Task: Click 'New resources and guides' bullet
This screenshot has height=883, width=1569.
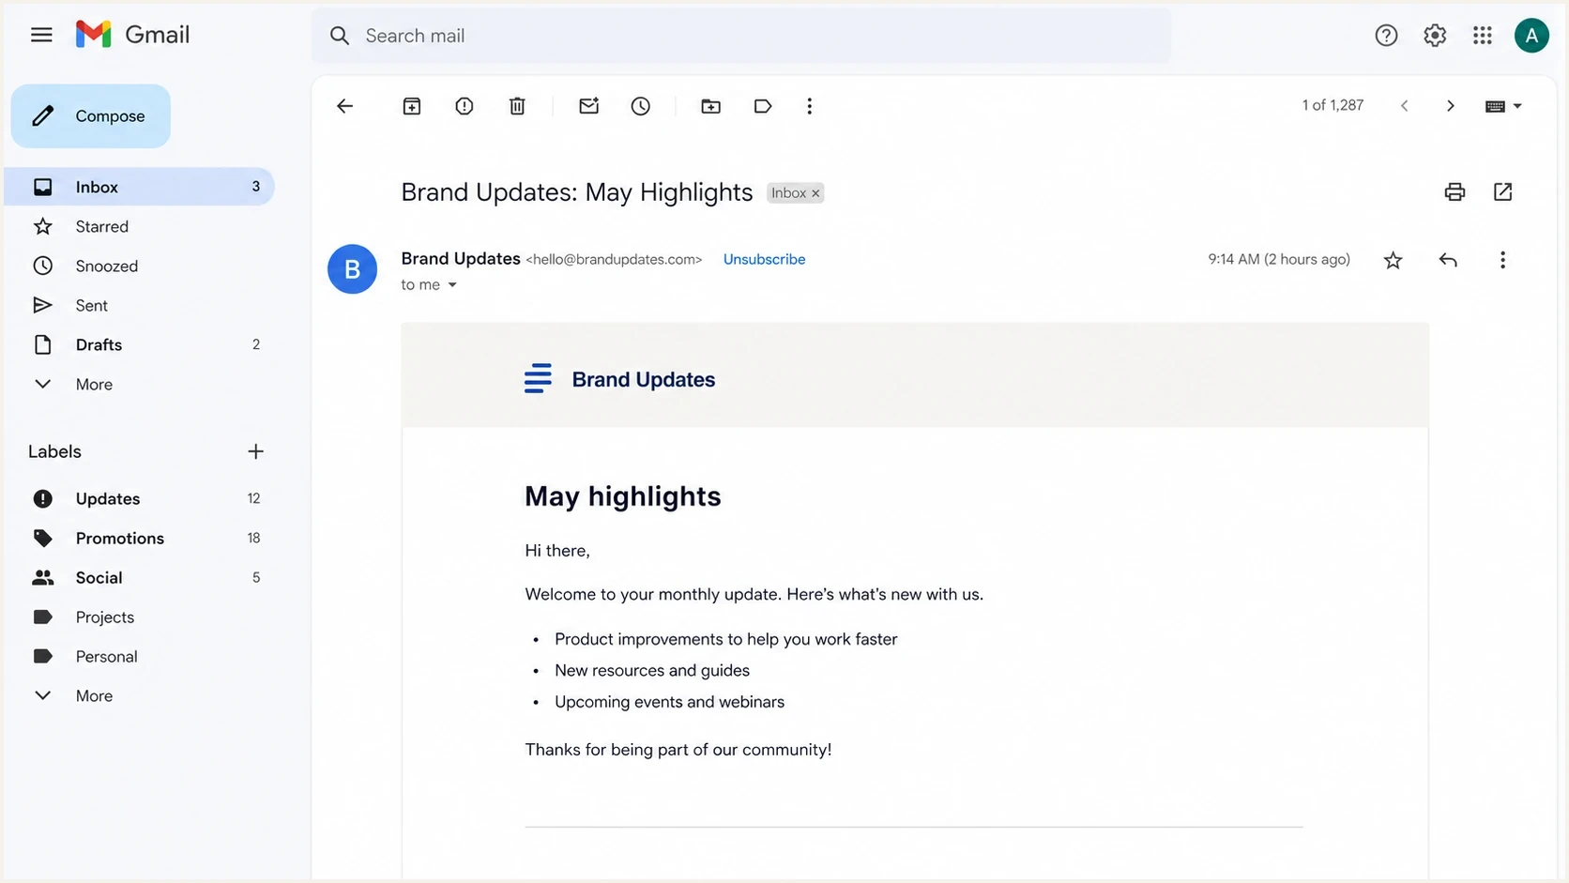Action: coord(652,670)
